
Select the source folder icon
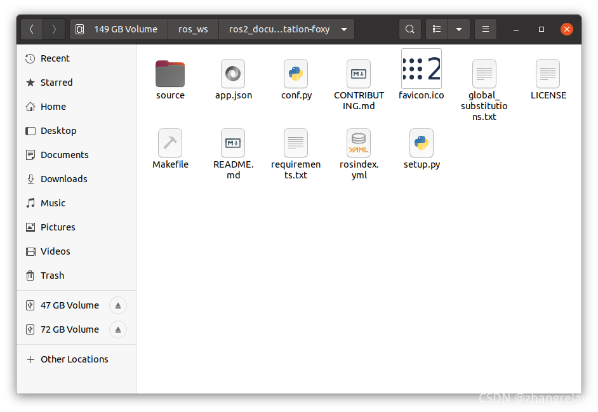pos(170,74)
